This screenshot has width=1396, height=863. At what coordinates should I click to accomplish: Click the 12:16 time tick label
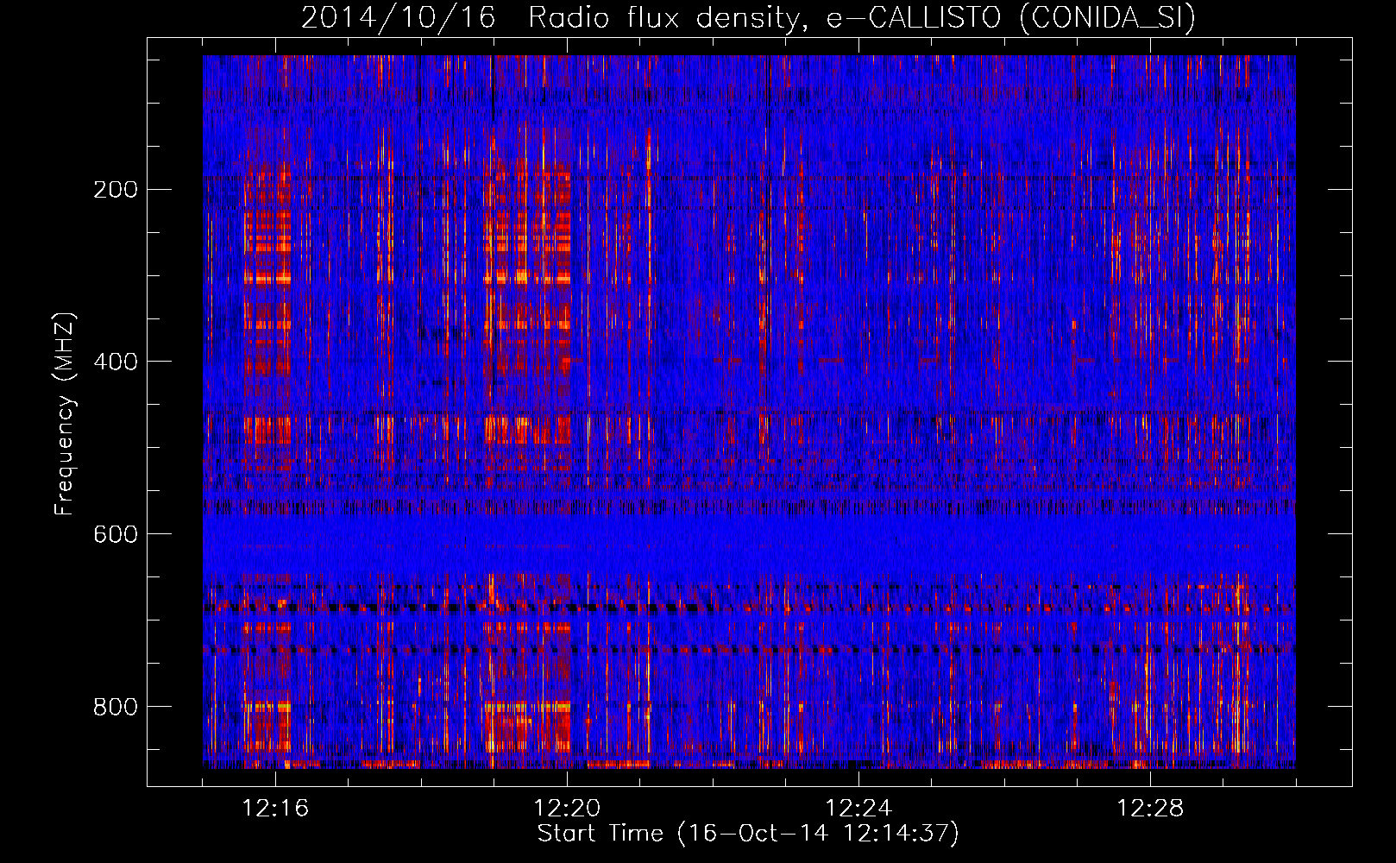(x=275, y=809)
